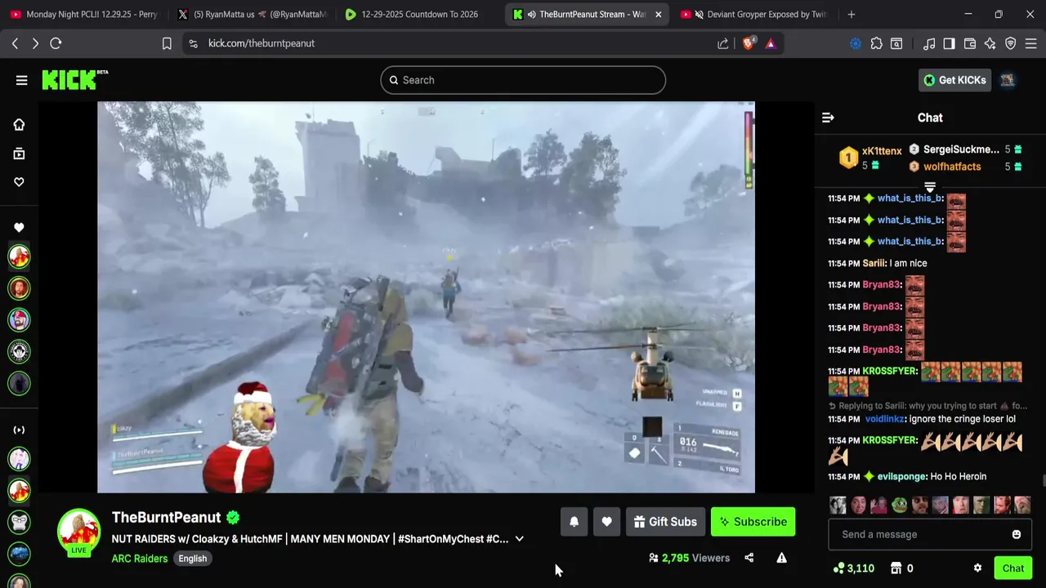Subscribe to TheBurntPeanut
Screen dimensions: 1046x588
pos(753,522)
